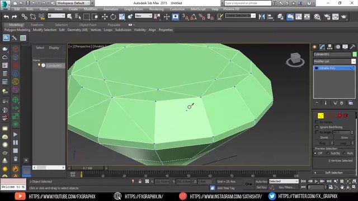
Task: Activate the Unlink Selection tool
Action: tap(33, 17)
